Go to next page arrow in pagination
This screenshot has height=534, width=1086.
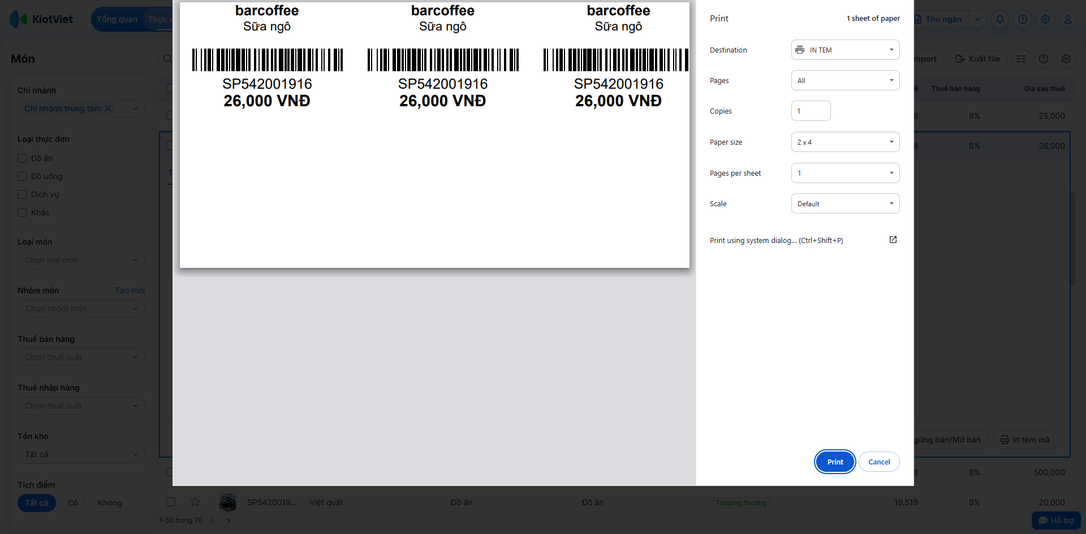(x=229, y=520)
